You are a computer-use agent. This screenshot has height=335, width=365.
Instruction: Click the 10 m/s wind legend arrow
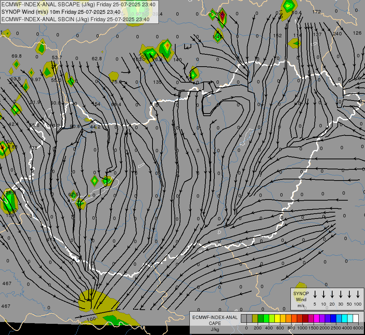pos(323,294)
